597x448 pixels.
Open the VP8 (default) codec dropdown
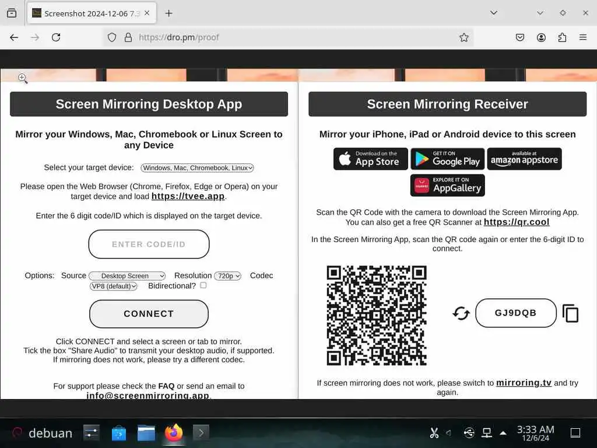[114, 286]
